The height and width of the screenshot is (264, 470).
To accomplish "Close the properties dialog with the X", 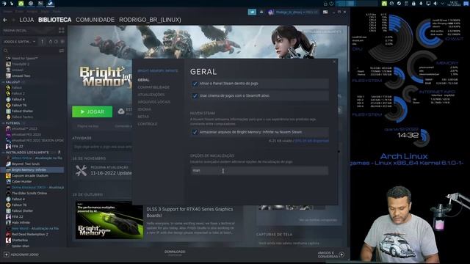I will click(334, 62).
